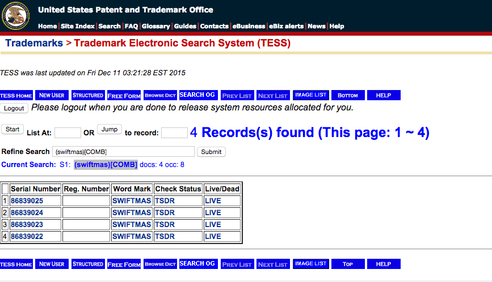492x282 pixels.
Task: Select Free Form in top toolbar
Action: coord(124,95)
